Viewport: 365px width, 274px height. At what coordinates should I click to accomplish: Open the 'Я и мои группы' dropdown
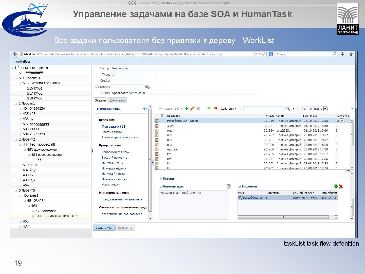tap(325, 108)
